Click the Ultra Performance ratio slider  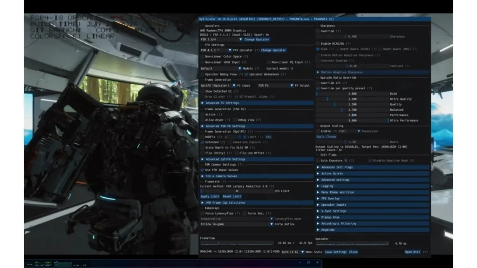coord(352,121)
